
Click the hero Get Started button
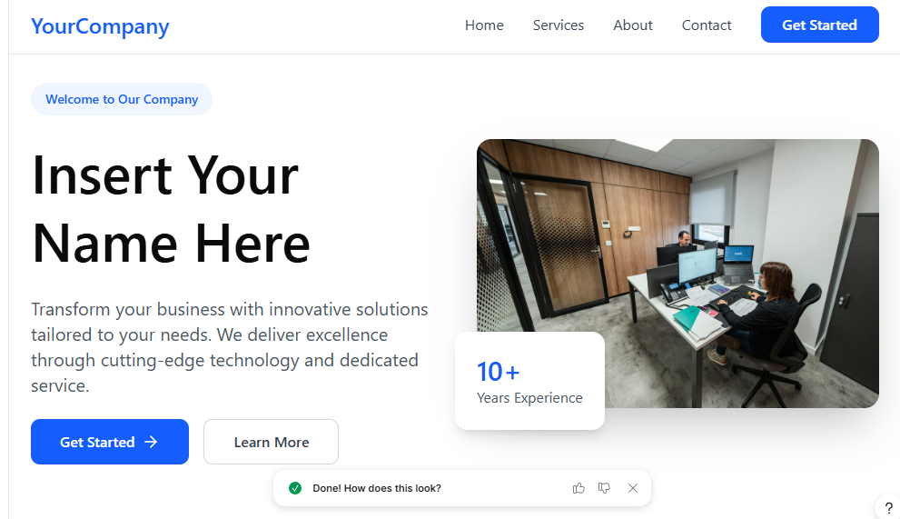pos(110,442)
